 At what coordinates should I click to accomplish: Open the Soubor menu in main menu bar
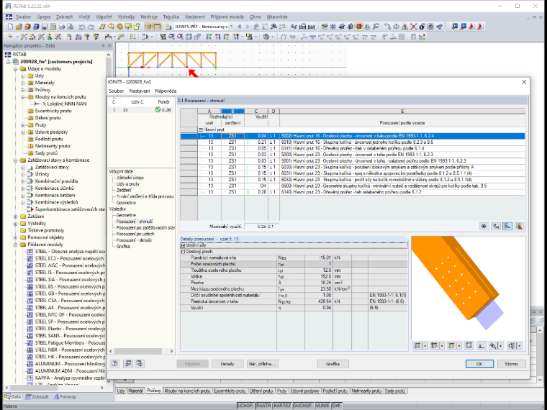click(x=23, y=17)
